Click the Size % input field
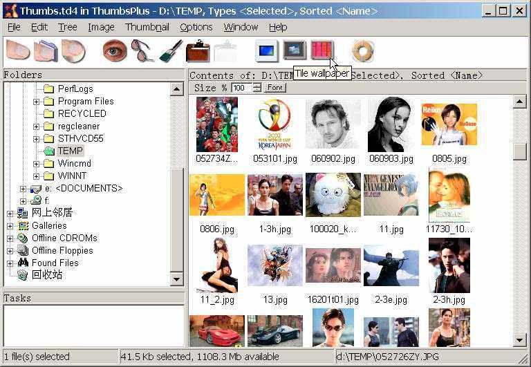531x367 pixels. [241, 88]
